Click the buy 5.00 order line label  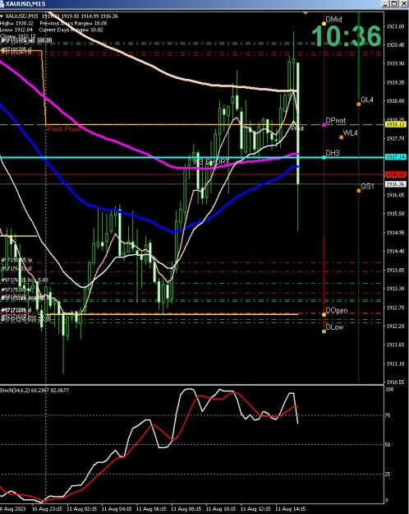point(25,280)
